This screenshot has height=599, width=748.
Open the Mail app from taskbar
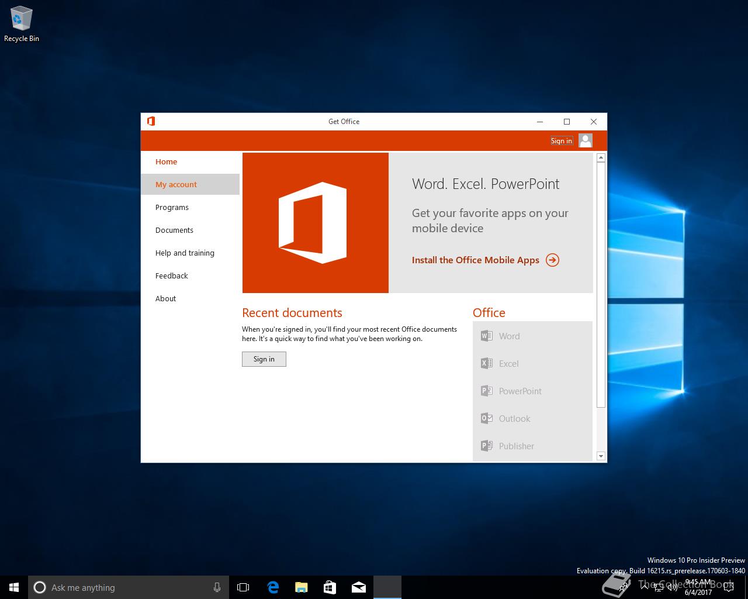pyautogui.click(x=358, y=587)
